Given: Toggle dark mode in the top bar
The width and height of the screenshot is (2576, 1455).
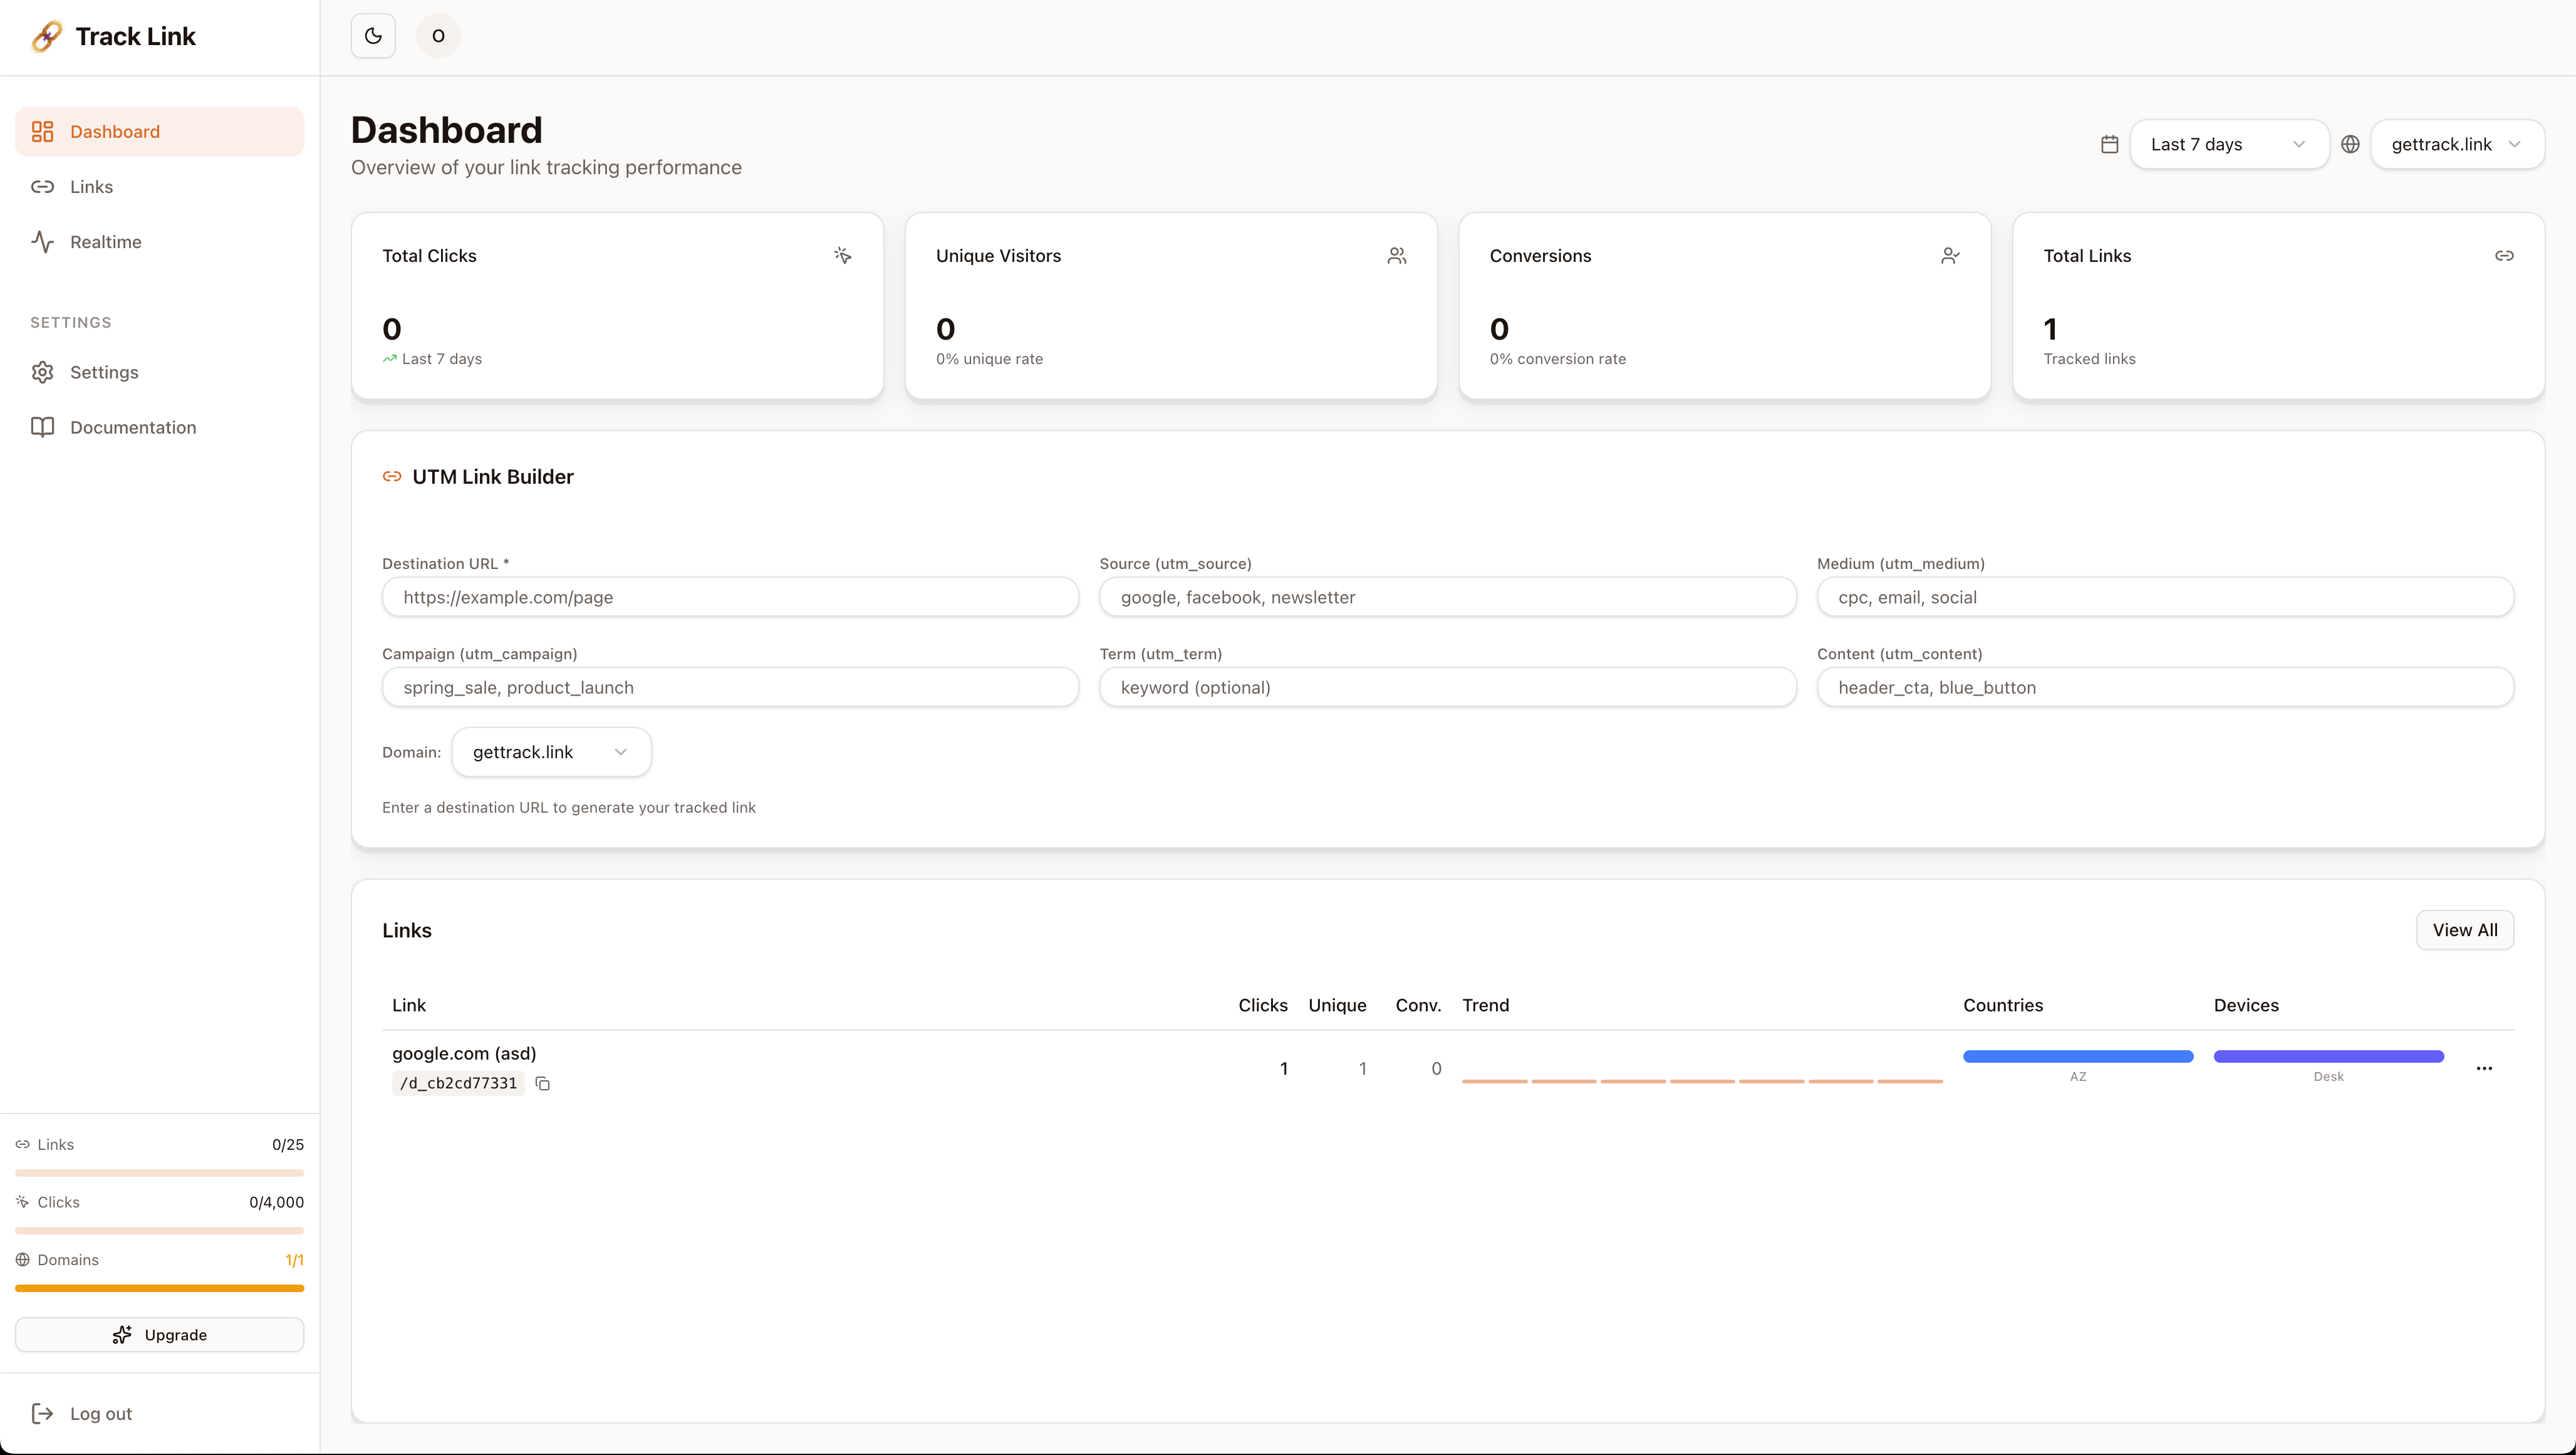Looking at the screenshot, I should click(372, 36).
